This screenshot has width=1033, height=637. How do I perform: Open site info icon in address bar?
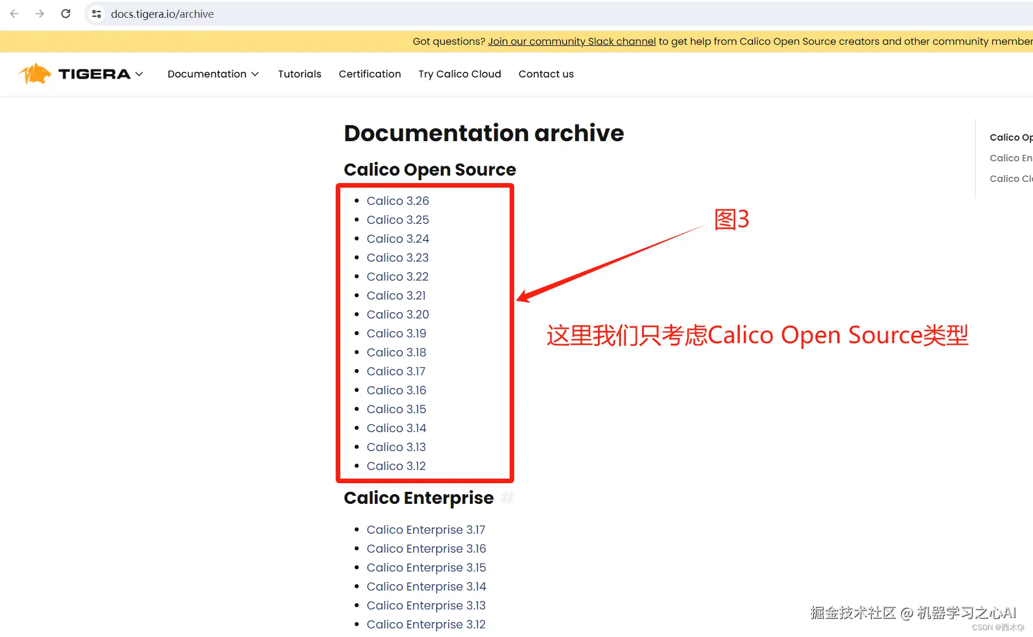coord(96,14)
